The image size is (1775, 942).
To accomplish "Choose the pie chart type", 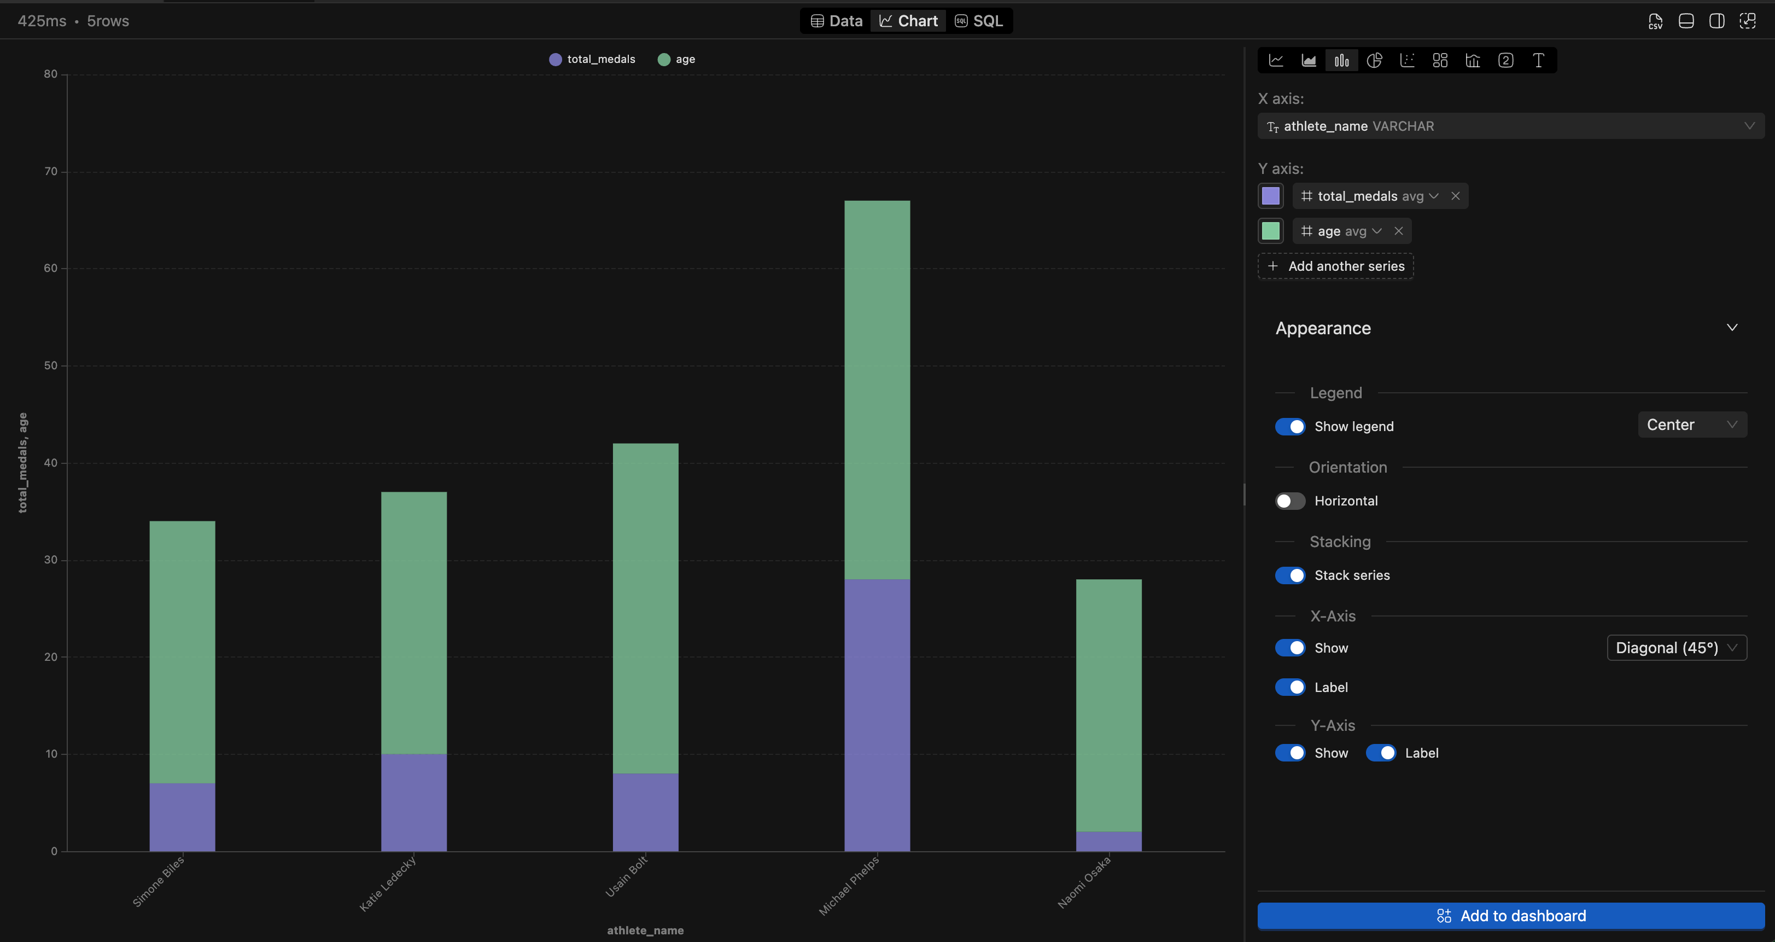I will pyautogui.click(x=1375, y=60).
